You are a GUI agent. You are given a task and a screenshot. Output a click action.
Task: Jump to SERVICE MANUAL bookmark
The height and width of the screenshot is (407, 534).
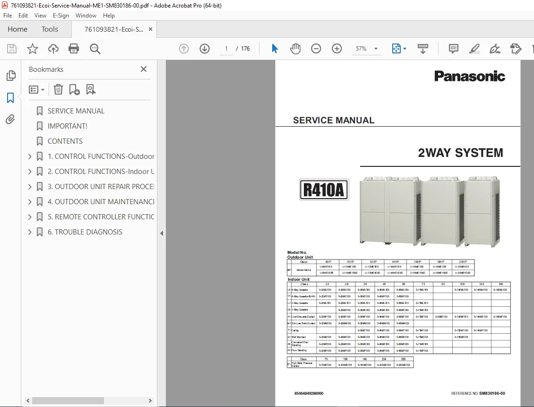pyautogui.click(x=76, y=111)
